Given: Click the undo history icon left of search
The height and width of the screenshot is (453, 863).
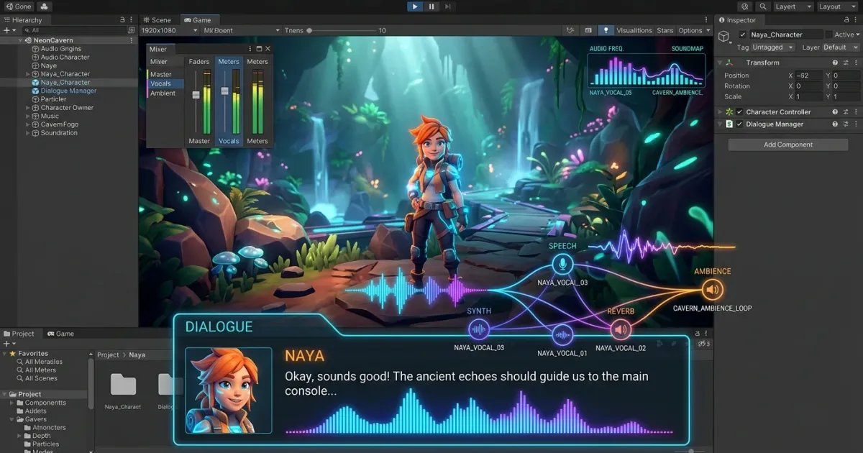Looking at the screenshot, I should click(746, 6).
